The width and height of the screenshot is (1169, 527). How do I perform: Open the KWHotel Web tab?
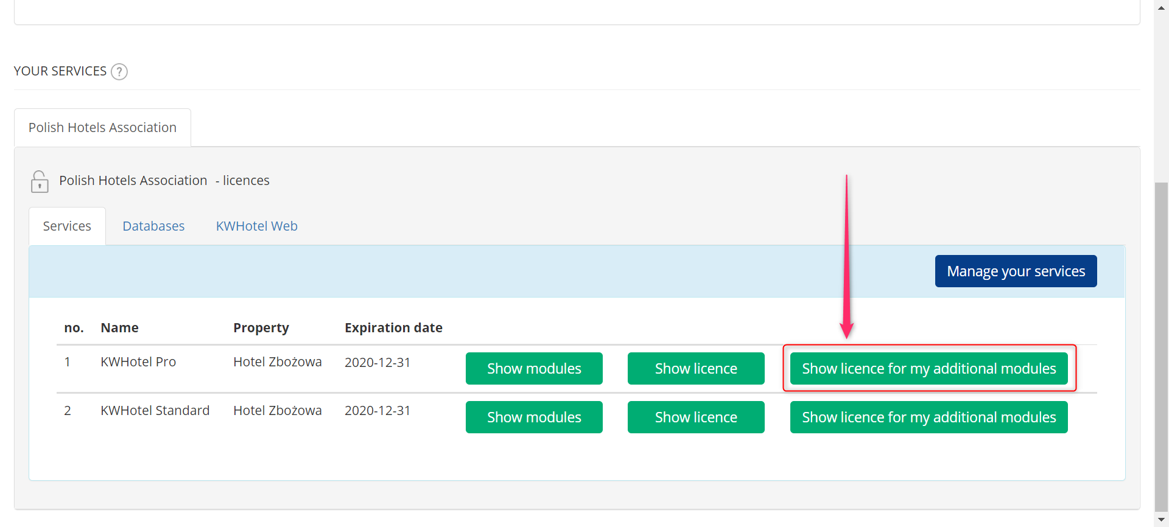(x=257, y=226)
